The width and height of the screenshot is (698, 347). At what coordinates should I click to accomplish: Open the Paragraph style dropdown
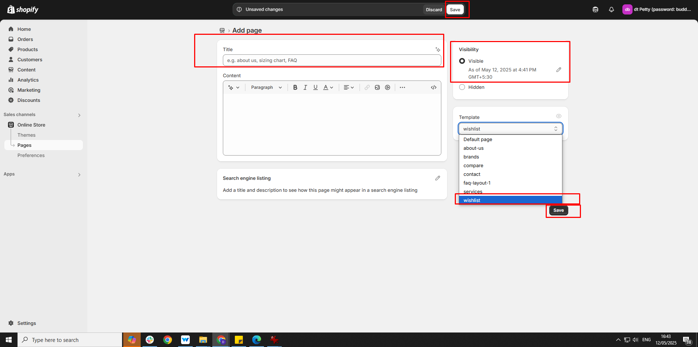(266, 87)
